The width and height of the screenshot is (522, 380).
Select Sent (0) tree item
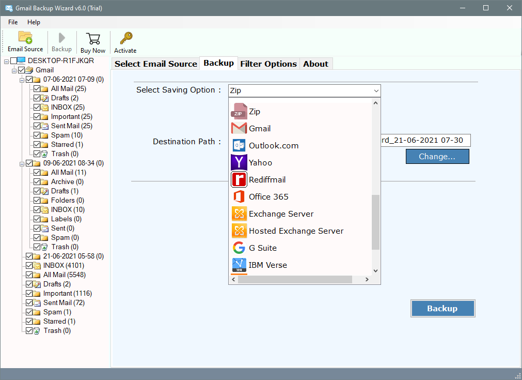62,229
